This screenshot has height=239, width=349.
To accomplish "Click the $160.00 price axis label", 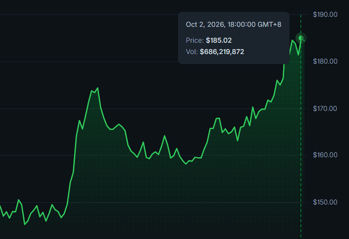I will click(325, 155).
